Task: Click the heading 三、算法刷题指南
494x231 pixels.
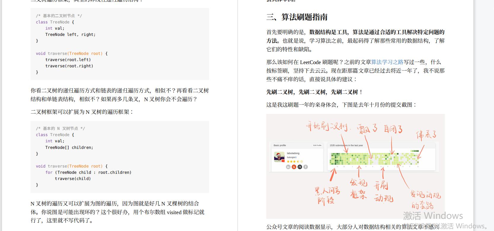Action: 297,17
